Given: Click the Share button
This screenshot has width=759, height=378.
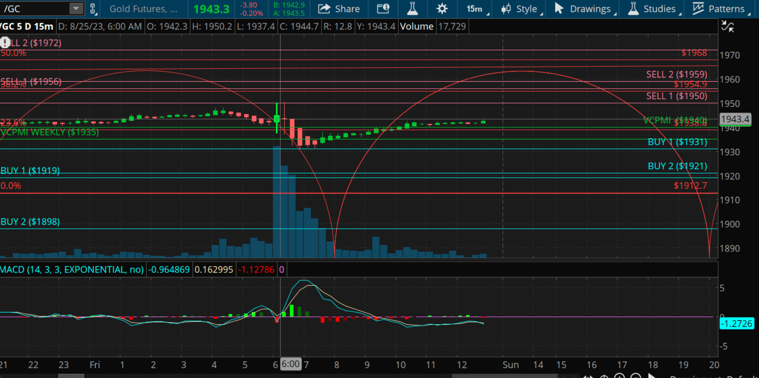Looking at the screenshot, I should [x=339, y=9].
